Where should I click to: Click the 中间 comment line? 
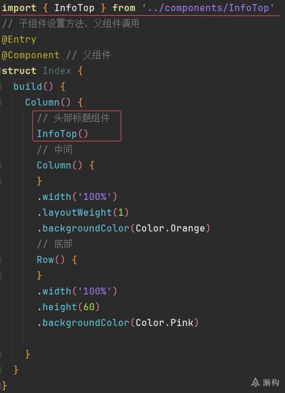click(55, 150)
